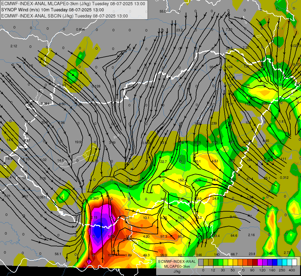Click the 'ECMWF-INDEX-ANAL MLCAPE0-3km (J/kg)' header line
Screen dimensions: 301x276
[x=73, y=4]
